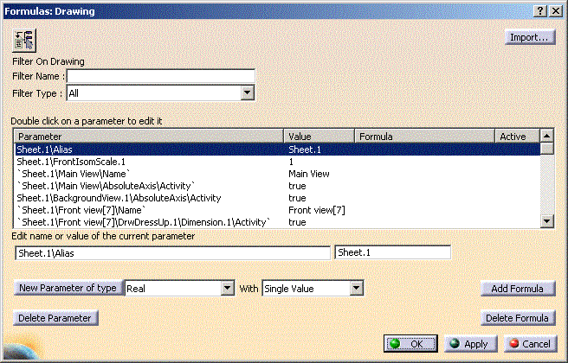This screenshot has width=568, height=363.
Task: Expand the New Parameter type Real dropdown
Action: 228,288
